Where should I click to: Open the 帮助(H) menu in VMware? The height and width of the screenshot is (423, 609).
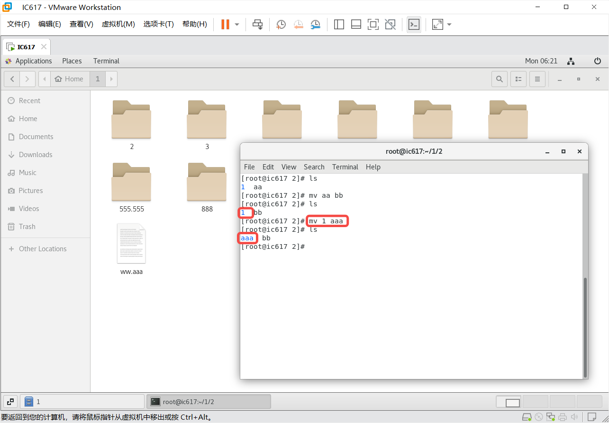pos(195,24)
